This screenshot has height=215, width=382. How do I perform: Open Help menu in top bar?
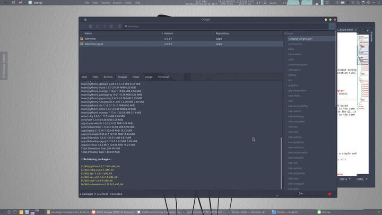pyautogui.click(x=137, y=3)
